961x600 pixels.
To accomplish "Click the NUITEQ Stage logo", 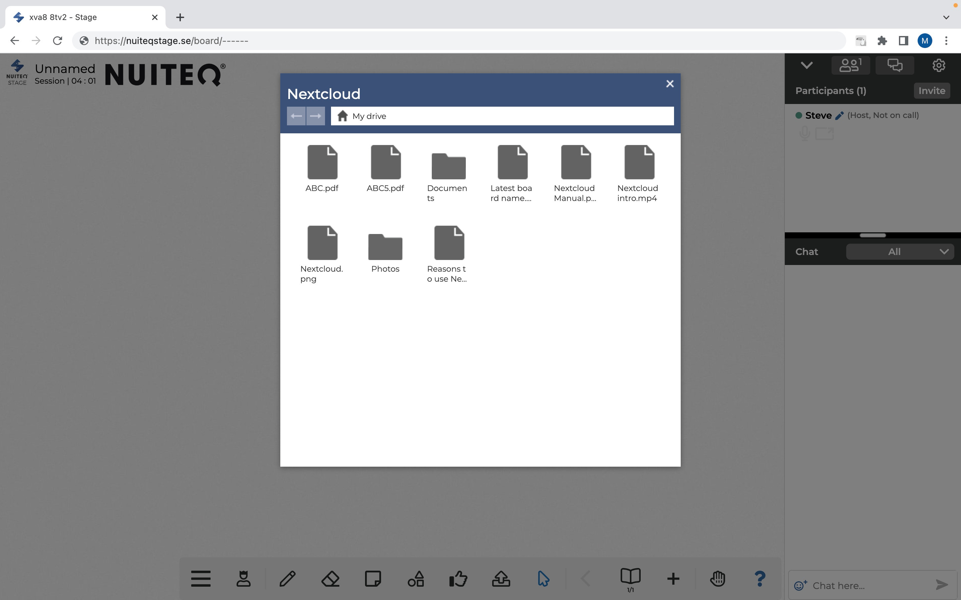I will [17, 72].
